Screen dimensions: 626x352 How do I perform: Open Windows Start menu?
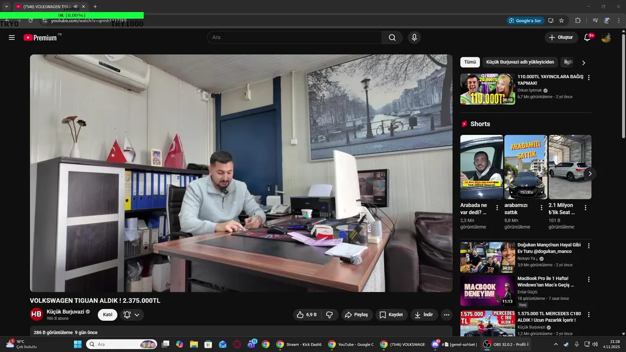tap(78, 344)
